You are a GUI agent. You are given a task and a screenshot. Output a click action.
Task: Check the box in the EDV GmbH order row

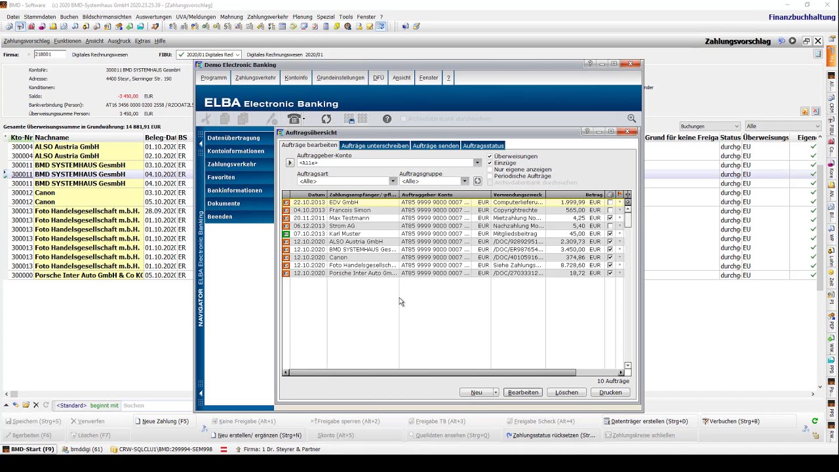tap(610, 203)
